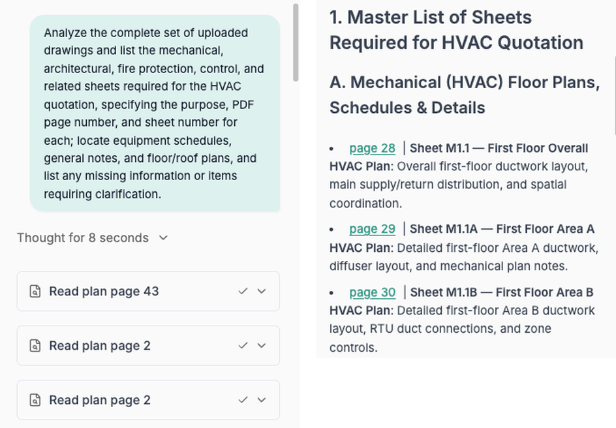
Task: Expand first Read plan page 2 step
Action: point(262,345)
